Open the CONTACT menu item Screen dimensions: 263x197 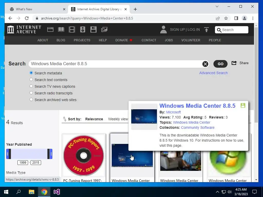(149, 40)
